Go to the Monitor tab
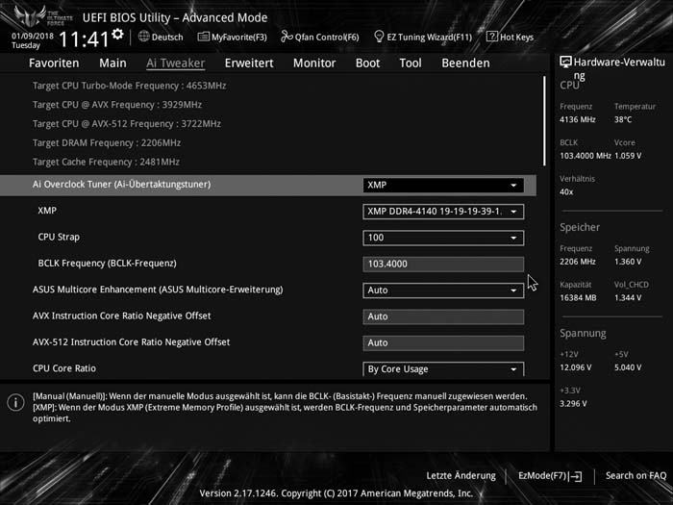This screenshot has width=673, height=505. pos(314,63)
